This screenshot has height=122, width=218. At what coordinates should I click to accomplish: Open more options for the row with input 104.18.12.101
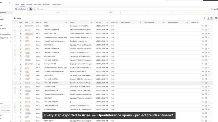pos(209,98)
